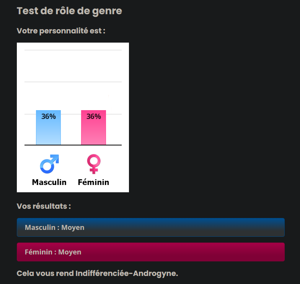300x284 pixels.
Task: Click the 'Votre personnalité est :' heading
Action: tap(61, 31)
